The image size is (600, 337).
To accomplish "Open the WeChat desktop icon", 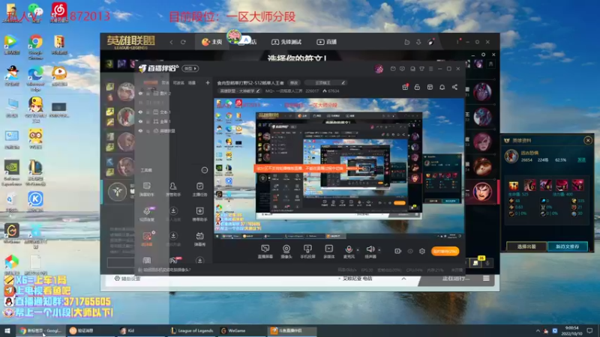I will click(35, 11).
